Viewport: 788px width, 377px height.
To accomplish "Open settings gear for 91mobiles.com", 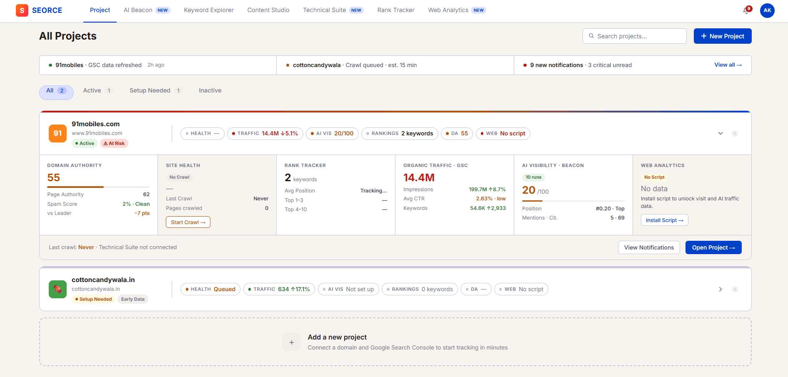I will point(735,133).
